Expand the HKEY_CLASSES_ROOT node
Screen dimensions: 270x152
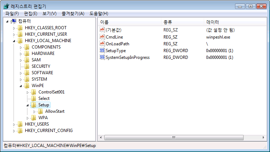coord(14,28)
